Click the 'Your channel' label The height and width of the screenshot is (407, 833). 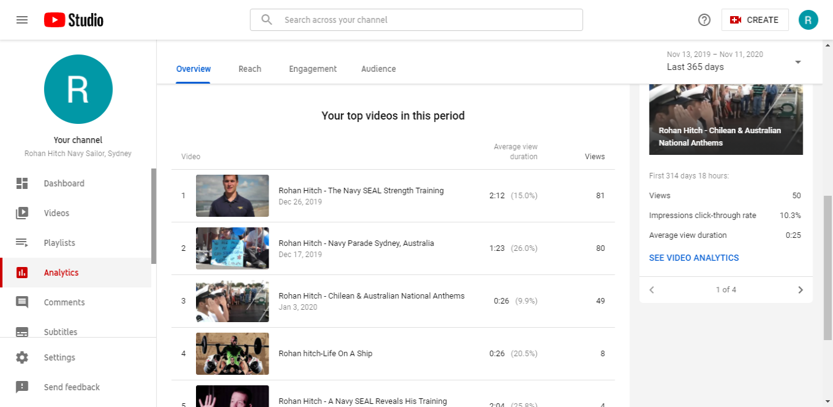[78, 140]
